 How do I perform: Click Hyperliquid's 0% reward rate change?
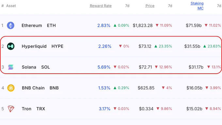click(124, 46)
